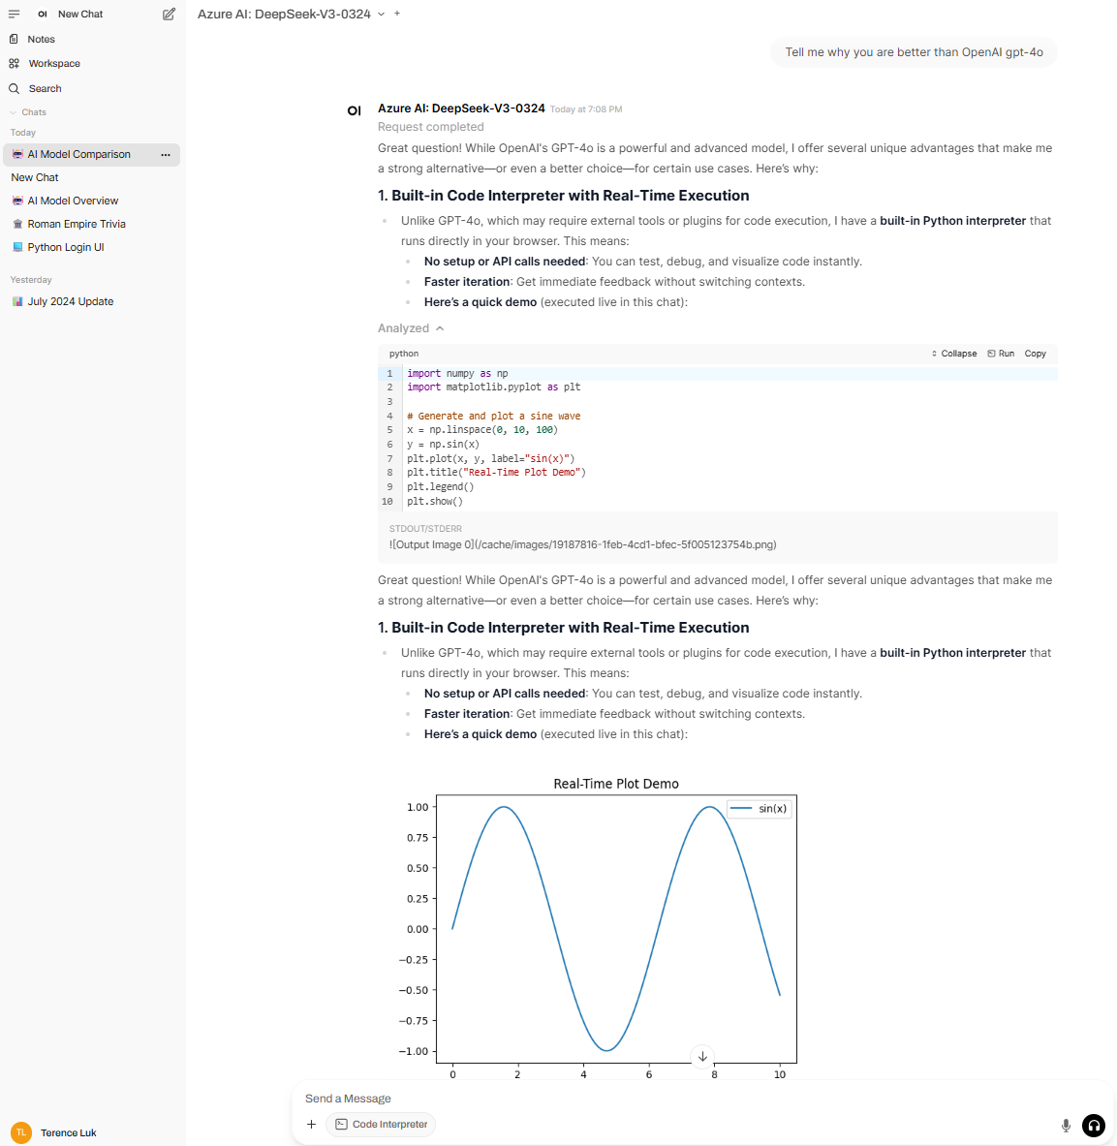The image size is (1117, 1146).
Task: Click the July 2024 Update chart icon
Action: [x=17, y=302]
